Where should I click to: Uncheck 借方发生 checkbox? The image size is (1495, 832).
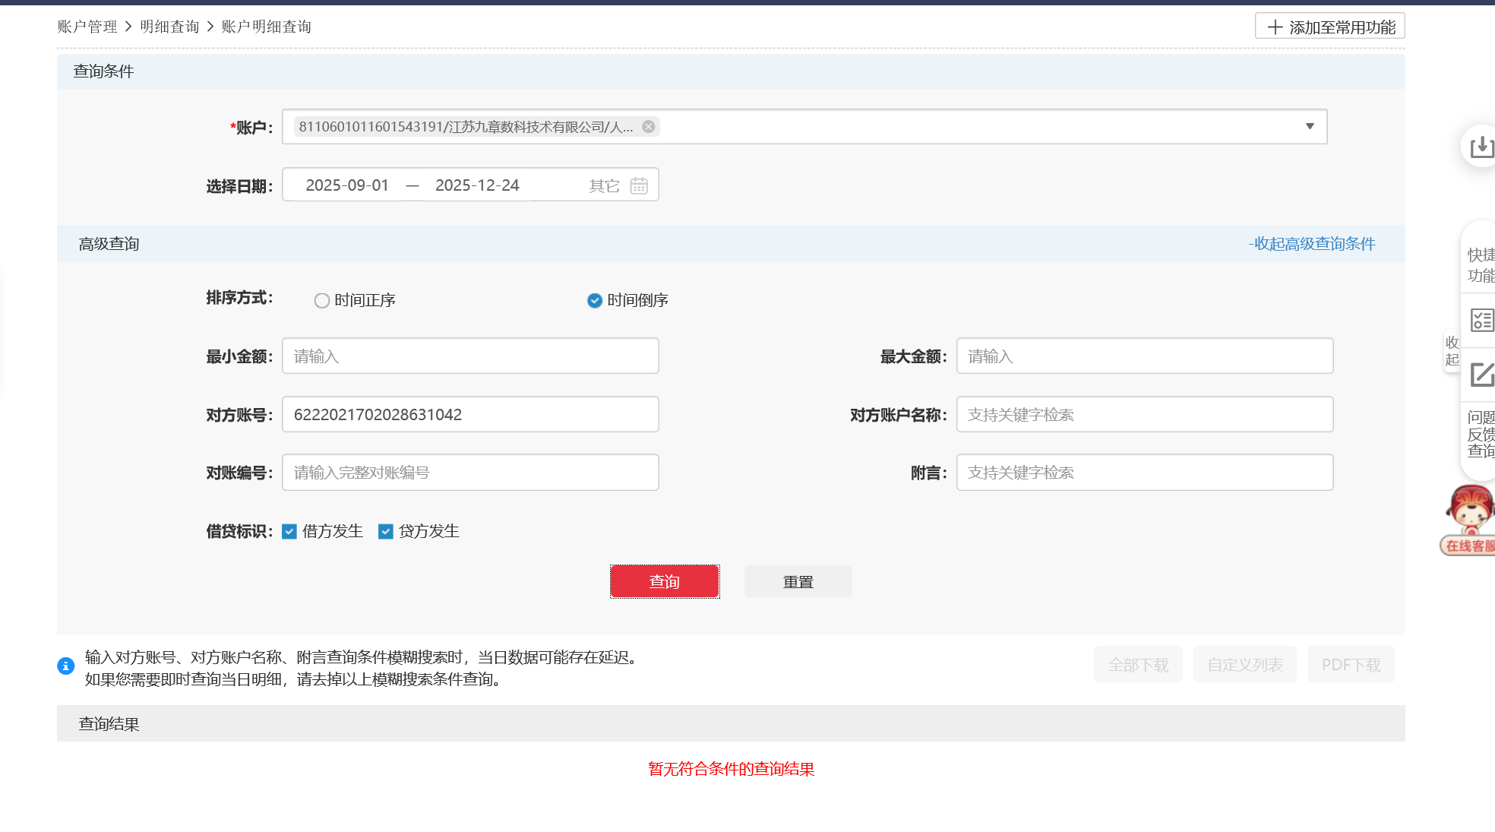(289, 532)
